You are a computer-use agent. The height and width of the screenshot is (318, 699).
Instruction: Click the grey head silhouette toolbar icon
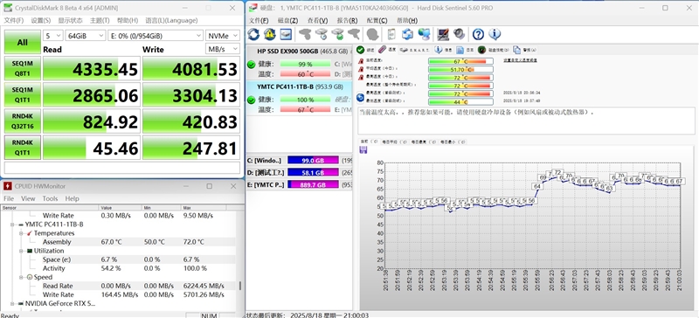373,34
